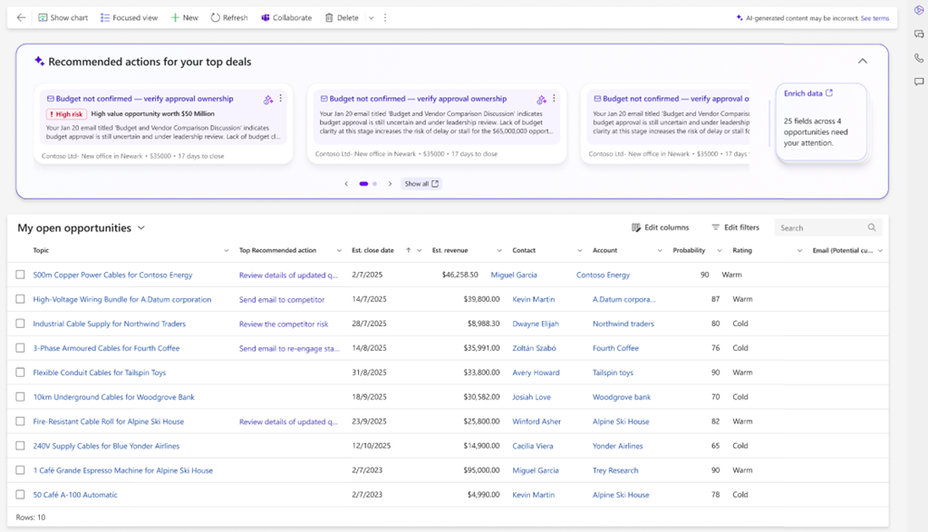This screenshot has width=928, height=532.
Task: Click the Collaborate button
Action: coord(286,18)
